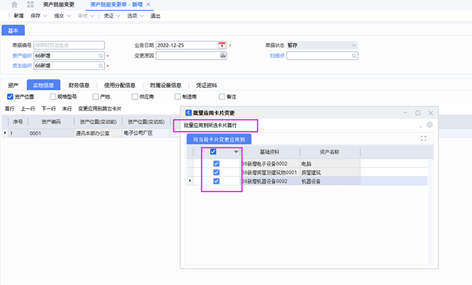Select asset code cell 0001
This screenshot has width=472, height=285.
(x=51, y=133)
